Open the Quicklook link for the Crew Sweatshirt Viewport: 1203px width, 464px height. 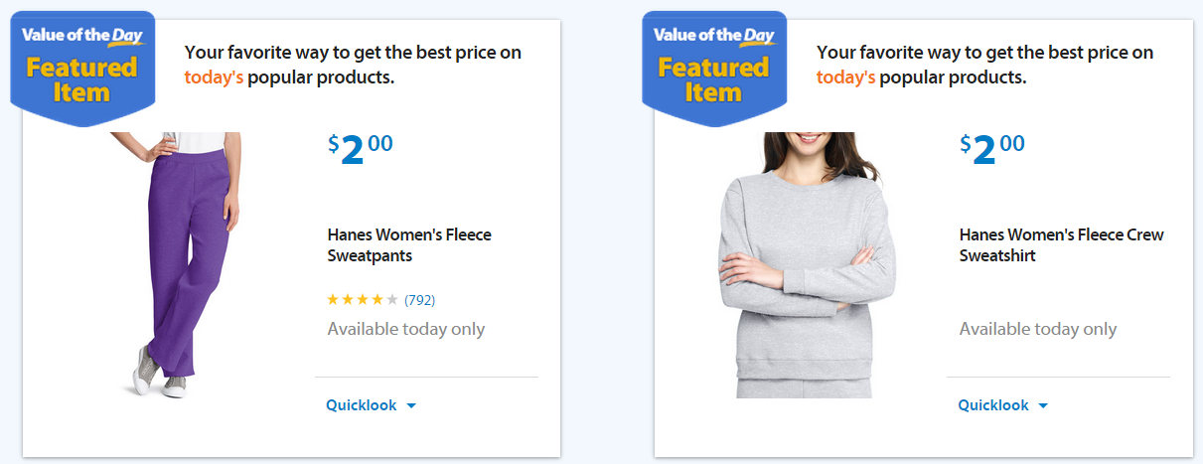pyautogui.click(x=993, y=405)
